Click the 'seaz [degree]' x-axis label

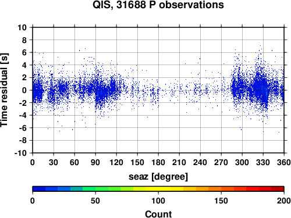pos(158,177)
